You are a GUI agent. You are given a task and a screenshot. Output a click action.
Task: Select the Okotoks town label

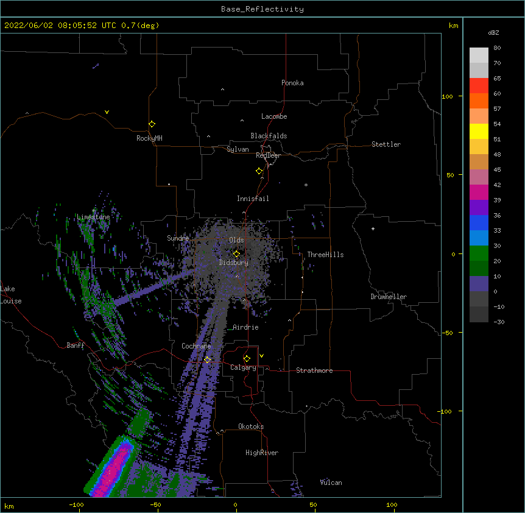click(x=251, y=426)
